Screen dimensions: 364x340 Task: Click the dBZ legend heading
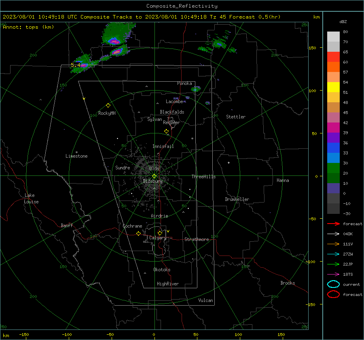click(343, 21)
